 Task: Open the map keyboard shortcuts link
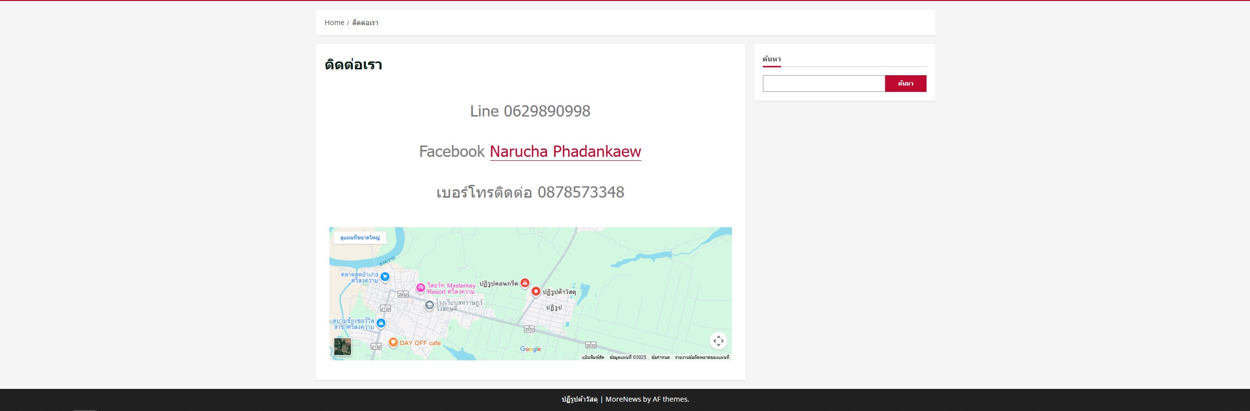pyautogui.click(x=593, y=357)
